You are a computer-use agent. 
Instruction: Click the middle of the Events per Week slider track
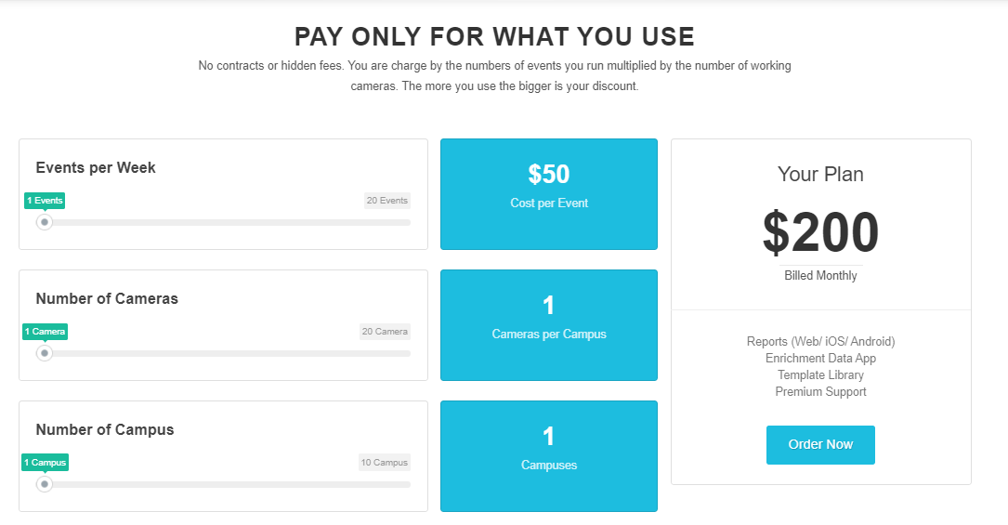click(x=228, y=222)
